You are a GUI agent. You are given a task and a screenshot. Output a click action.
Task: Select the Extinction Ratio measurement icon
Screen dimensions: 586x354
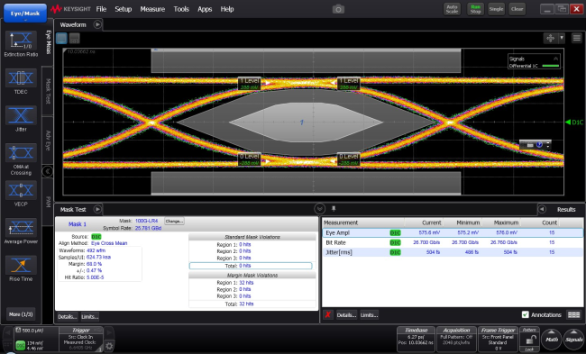click(21, 41)
